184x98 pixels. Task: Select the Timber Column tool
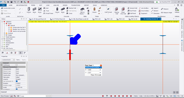(x=94, y=10)
